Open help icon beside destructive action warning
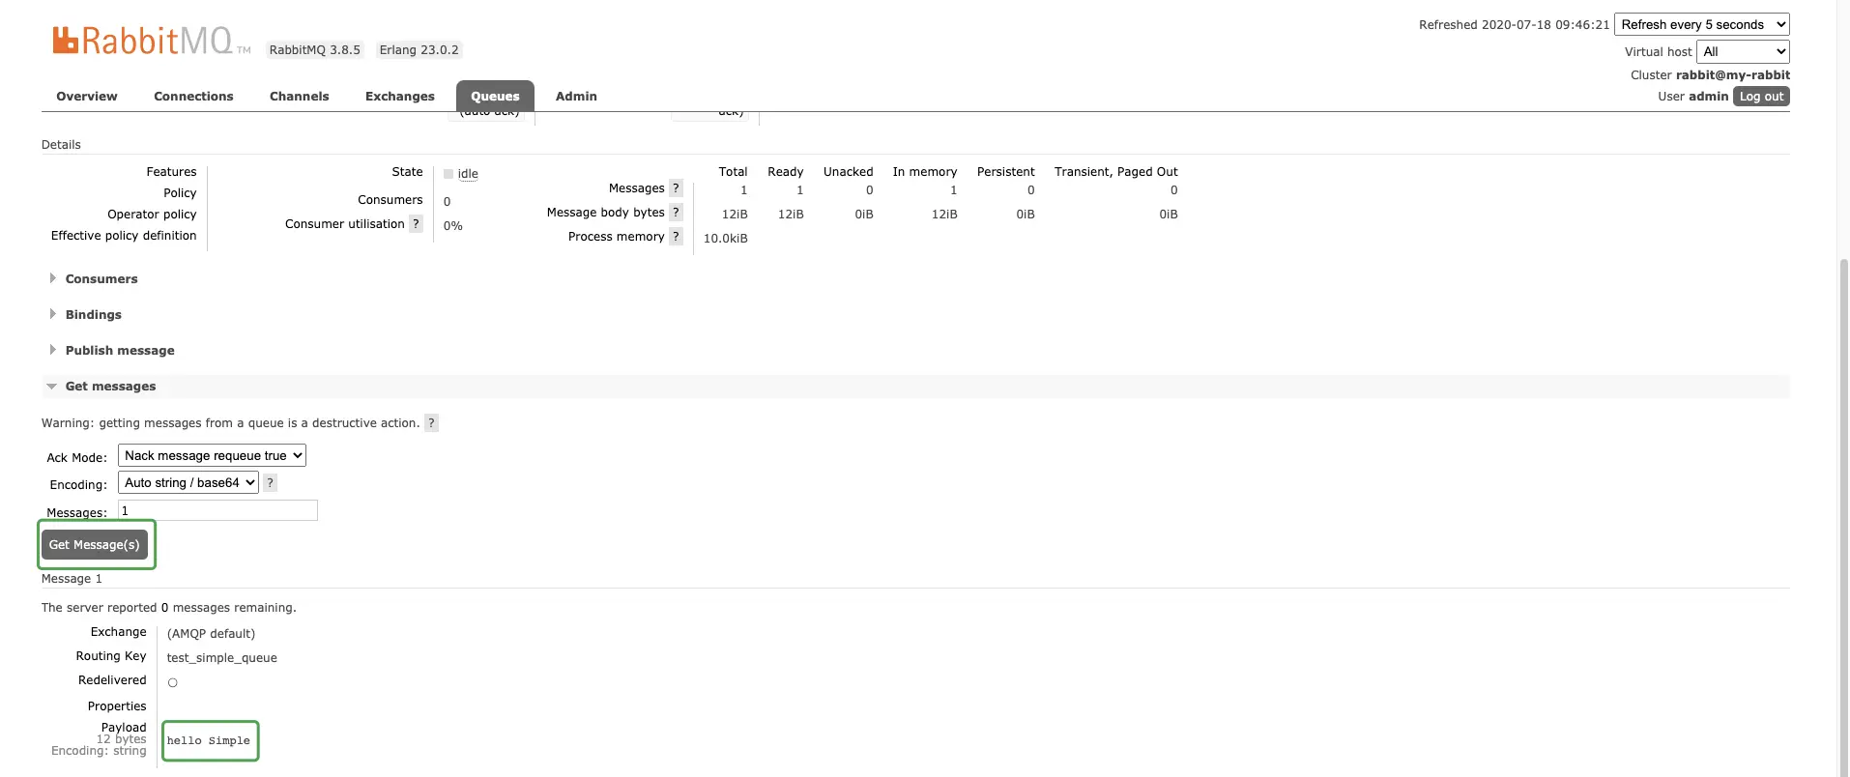The width and height of the screenshot is (1850, 777). tap(431, 423)
